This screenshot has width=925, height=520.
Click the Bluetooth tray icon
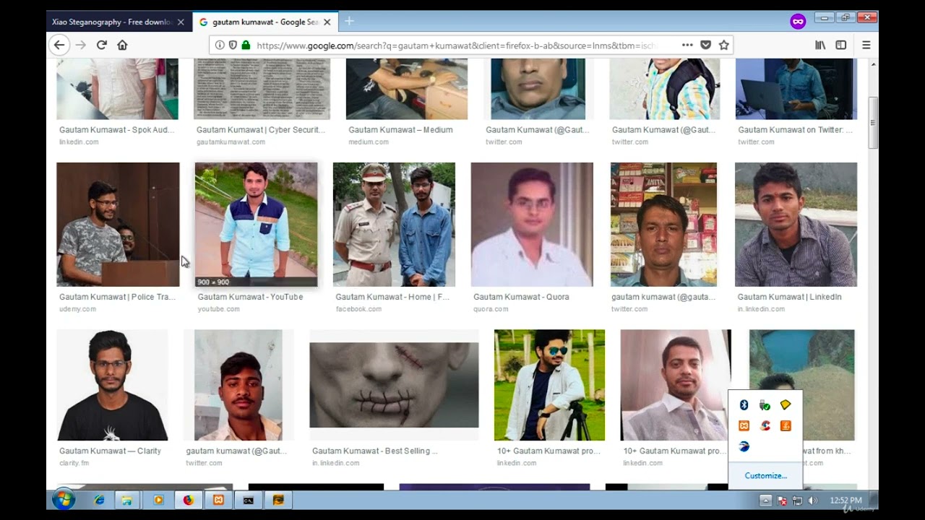click(x=744, y=405)
